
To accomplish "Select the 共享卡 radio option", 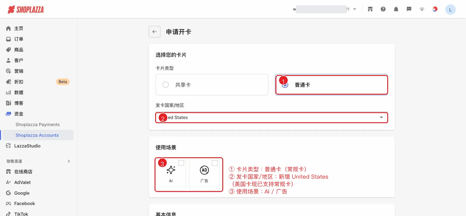I will pos(166,85).
